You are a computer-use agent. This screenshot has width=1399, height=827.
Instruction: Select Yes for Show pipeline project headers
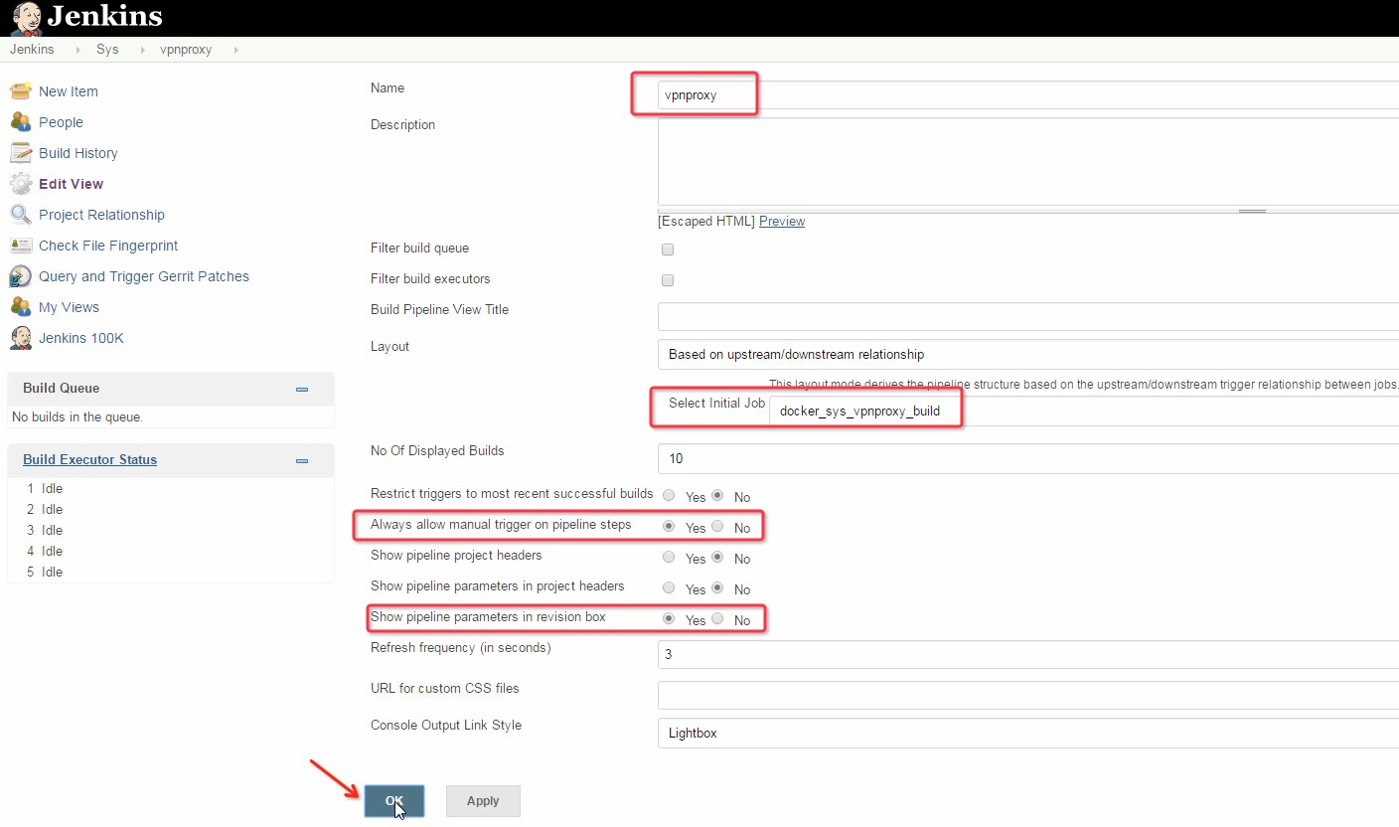pos(669,558)
